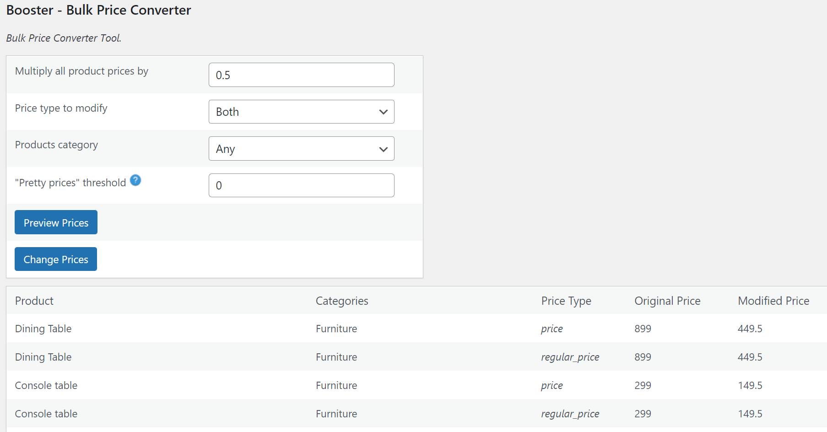Image resolution: width=827 pixels, height=432 pixels.
Task: Click the Categories column header
Action: click(x=341, y=301)
